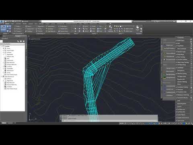Toggle 2D Object Snap menu entry
The image size is (193, 145).
[x=182, y=65]
